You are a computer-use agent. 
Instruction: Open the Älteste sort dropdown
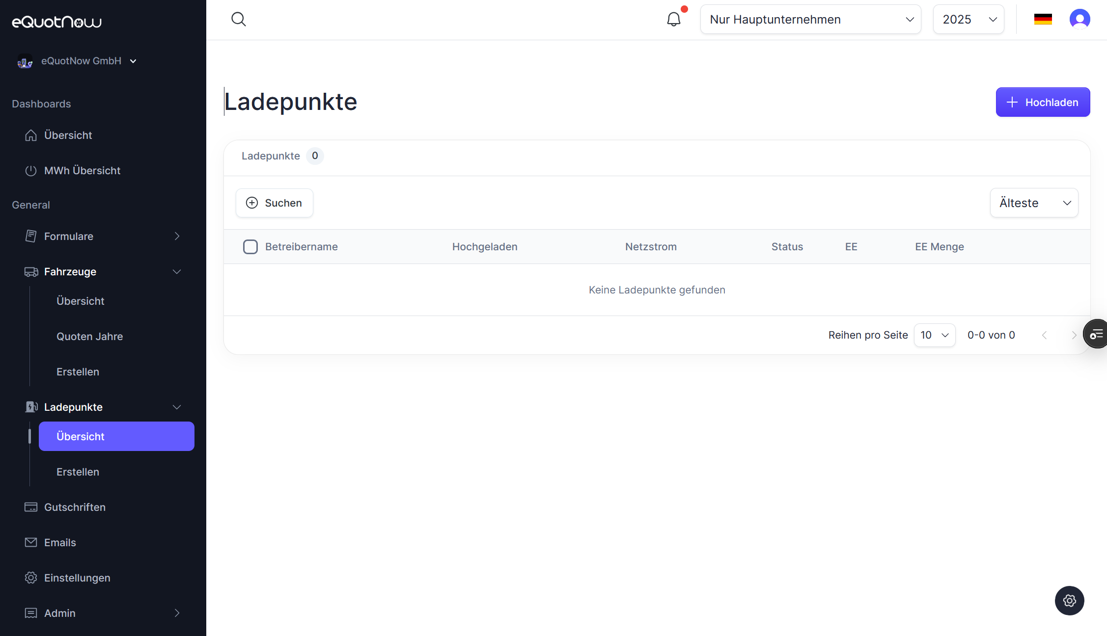[1034, 203]
